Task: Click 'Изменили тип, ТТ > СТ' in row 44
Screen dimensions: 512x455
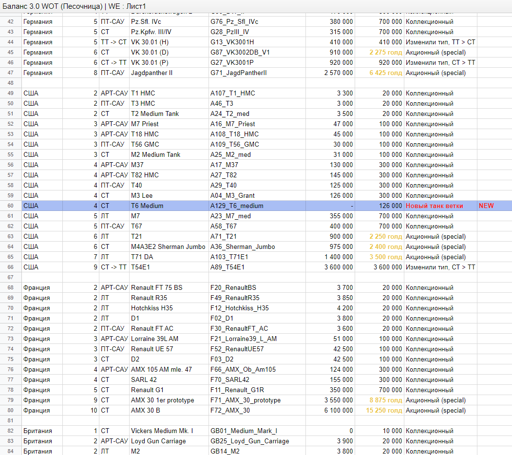Action: tap(440, 42)
